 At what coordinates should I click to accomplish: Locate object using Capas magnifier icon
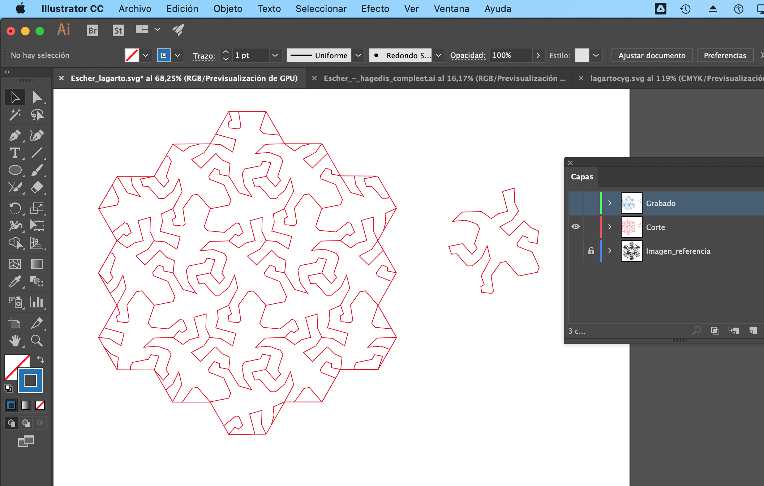point(696,331)
